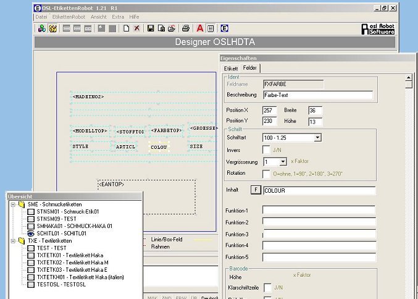
Task: Open the Ansicht menu
Action: click(x=99, y=17)
